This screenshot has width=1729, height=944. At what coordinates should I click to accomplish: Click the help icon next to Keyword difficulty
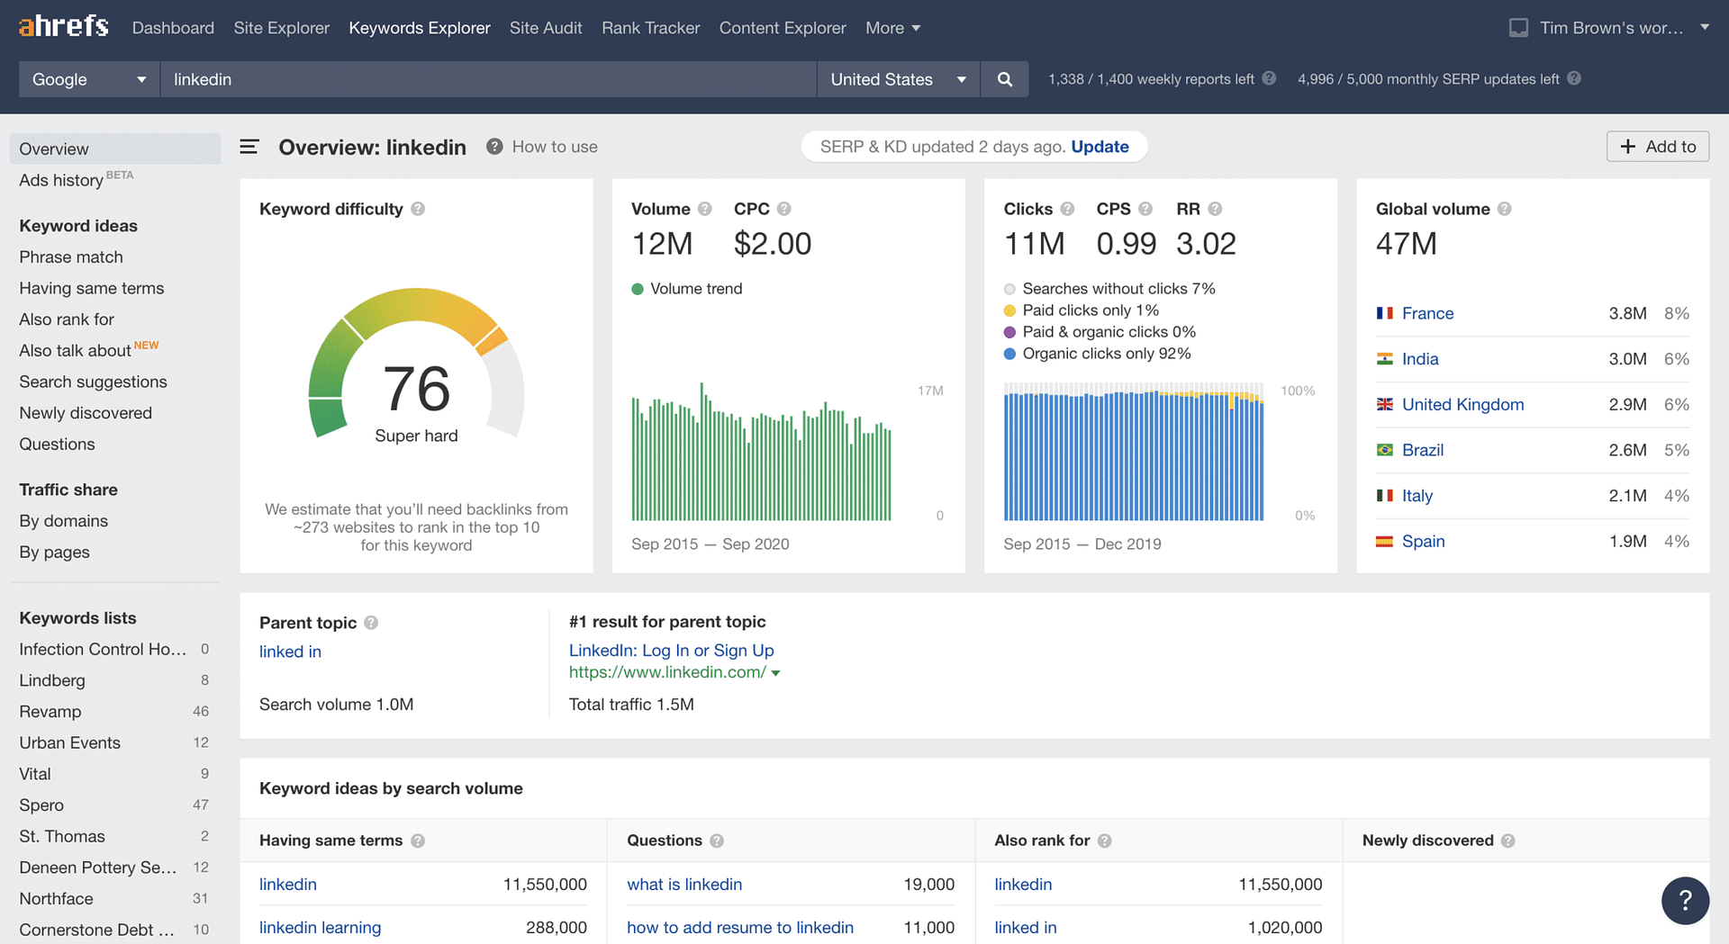pyautogui.click(x=418, y=208)
